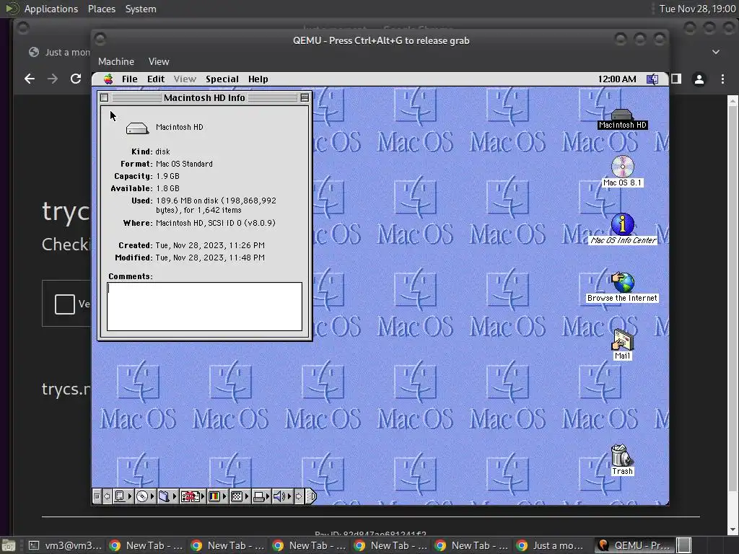Click the Created date Tue, Nov 28, 2023, 11:26 PM
The height and width of the screenshot is (554, 739).
210,245
